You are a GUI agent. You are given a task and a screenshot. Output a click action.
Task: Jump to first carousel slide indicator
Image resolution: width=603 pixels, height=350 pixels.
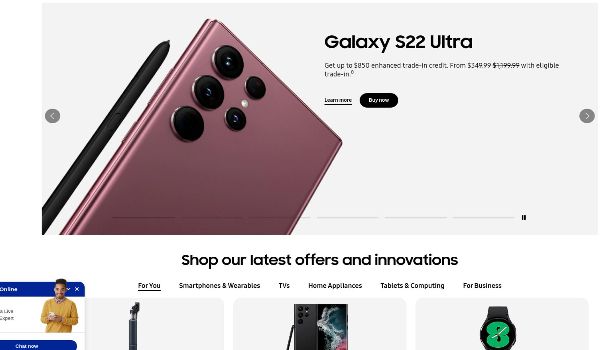click(x=143, y=218)
